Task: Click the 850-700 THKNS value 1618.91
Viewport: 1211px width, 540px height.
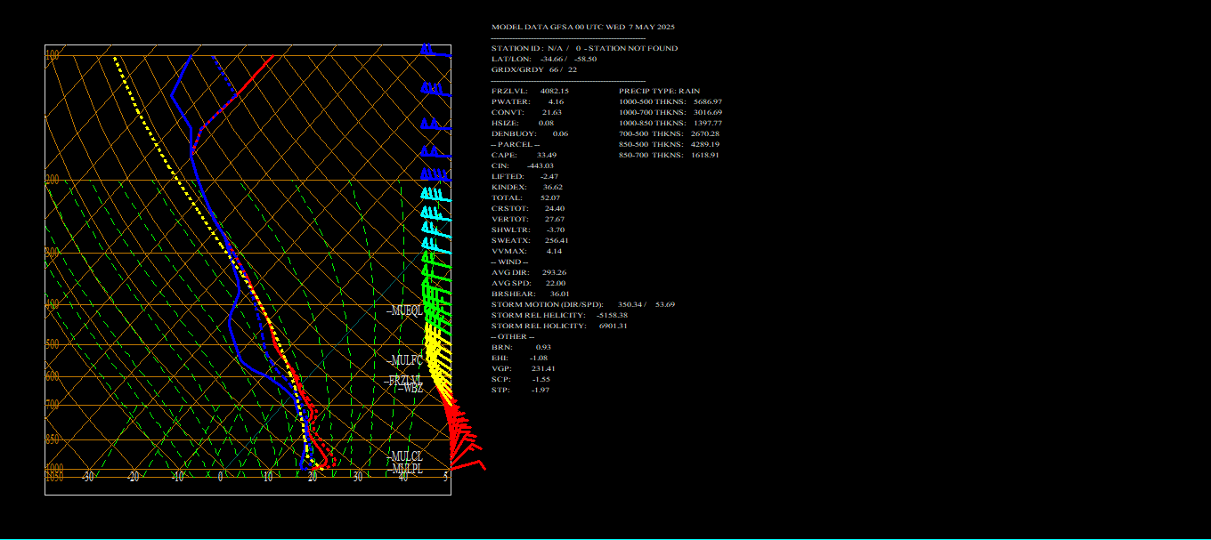Action: coord(705,155)
